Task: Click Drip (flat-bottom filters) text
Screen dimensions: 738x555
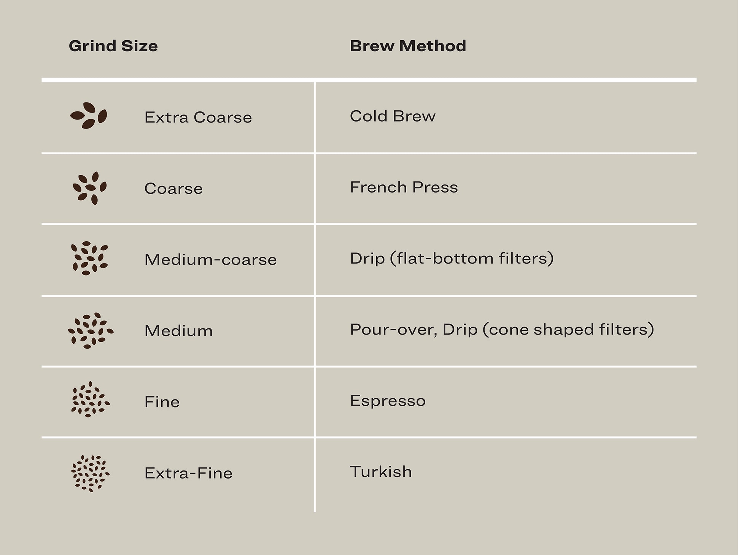Action: (452, 258)
